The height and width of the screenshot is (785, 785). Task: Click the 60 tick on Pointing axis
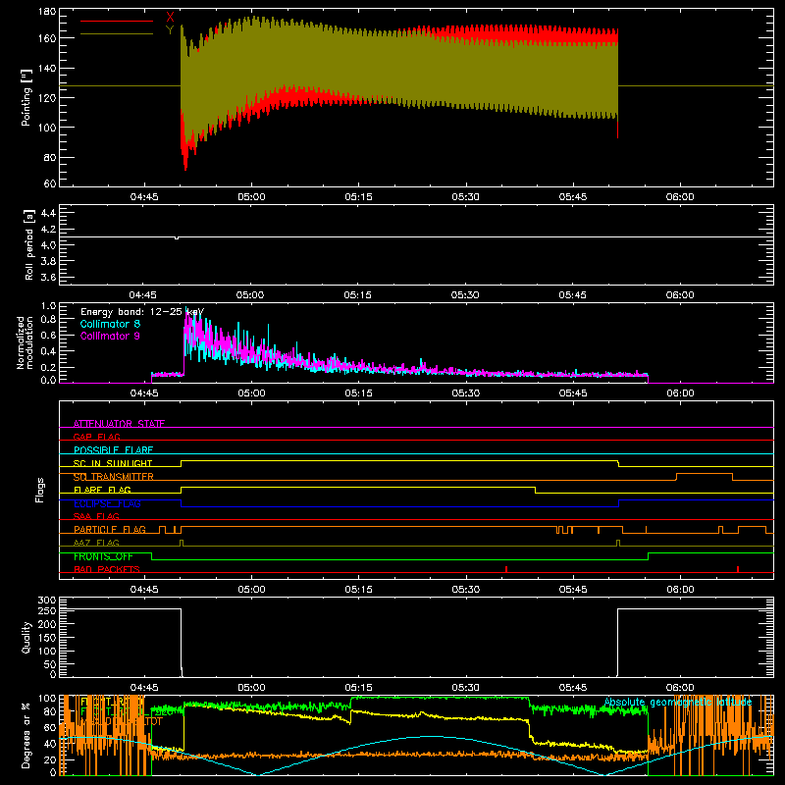[50, 183]
